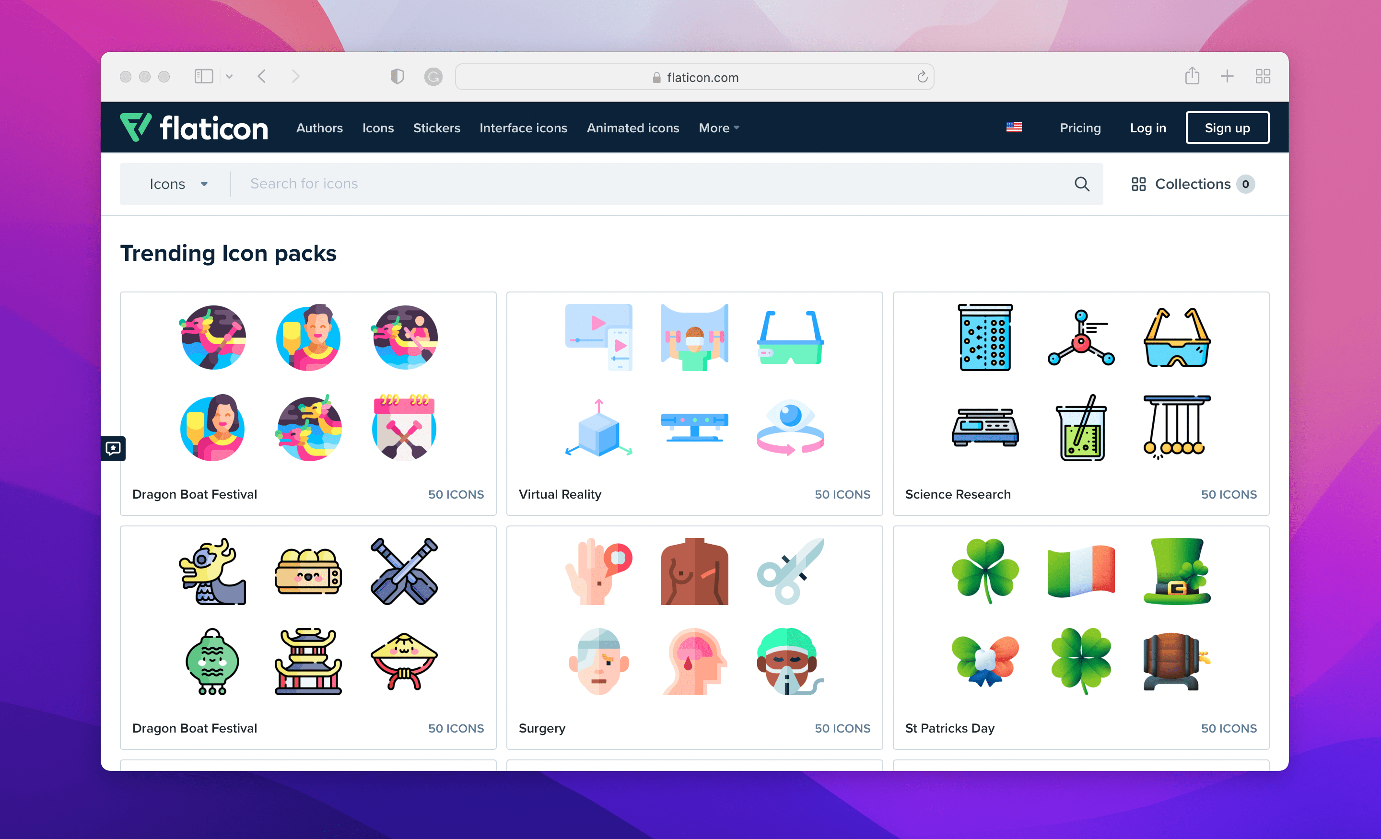The image size is (1381, 839).
Task: Click the Sign up button
Action: [1227, 127]
